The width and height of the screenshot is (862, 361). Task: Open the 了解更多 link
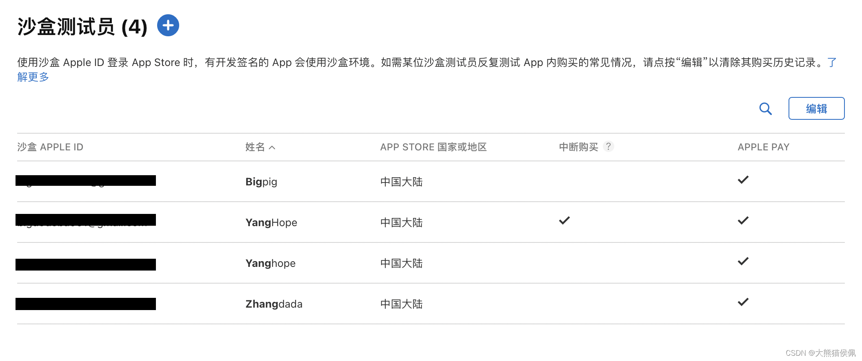[x=33, y=77]
